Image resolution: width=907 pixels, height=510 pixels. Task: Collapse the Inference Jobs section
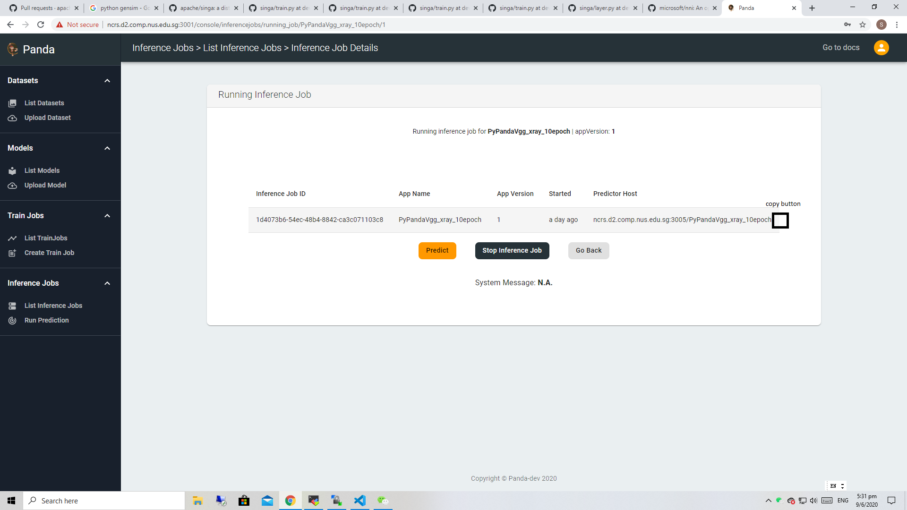pyautogui.click(x=107, y=283)
